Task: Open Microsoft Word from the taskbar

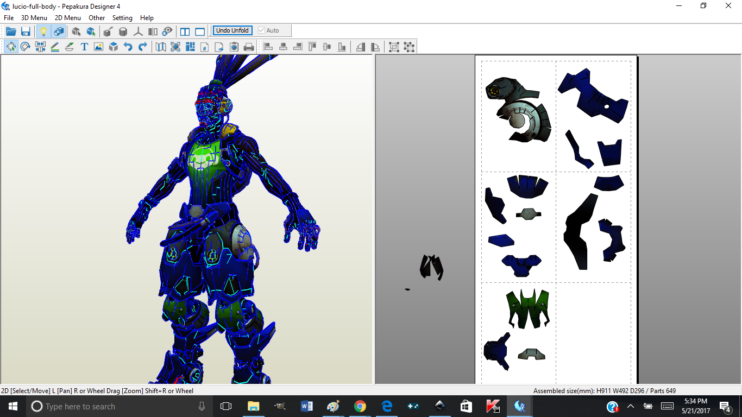Action: click(306, 406)
